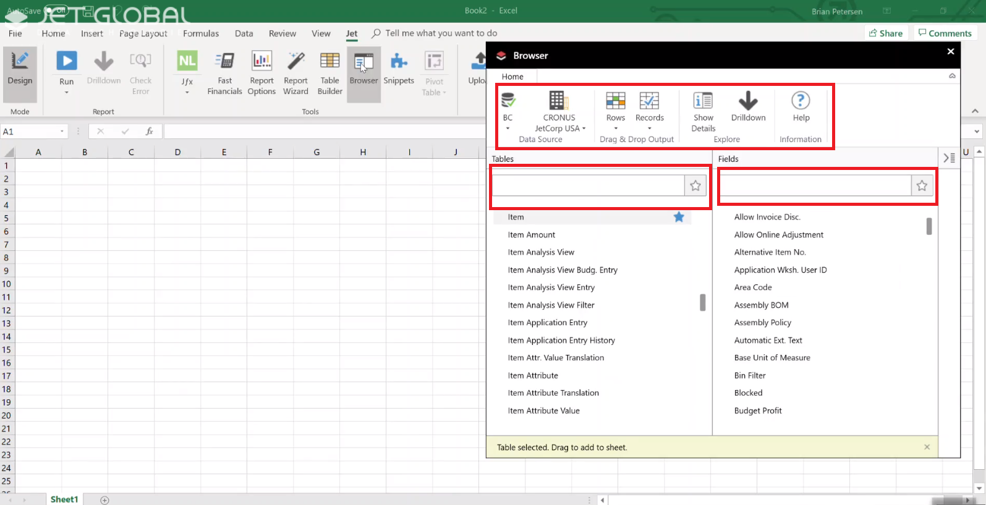Switch to the Insert ribbon tab

[92, 33]
